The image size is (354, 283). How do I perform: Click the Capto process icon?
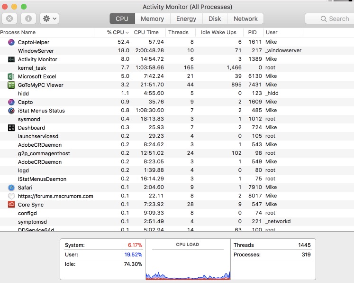click(x=11, y=102)
